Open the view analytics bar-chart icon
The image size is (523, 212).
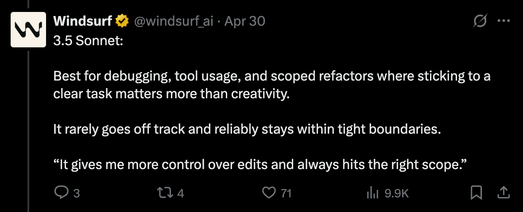click(x=374, y=193)
